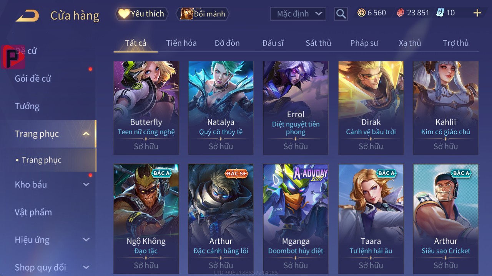Click the gold coin balance icon
Viewport: 492px width, 276px height.
361,13
